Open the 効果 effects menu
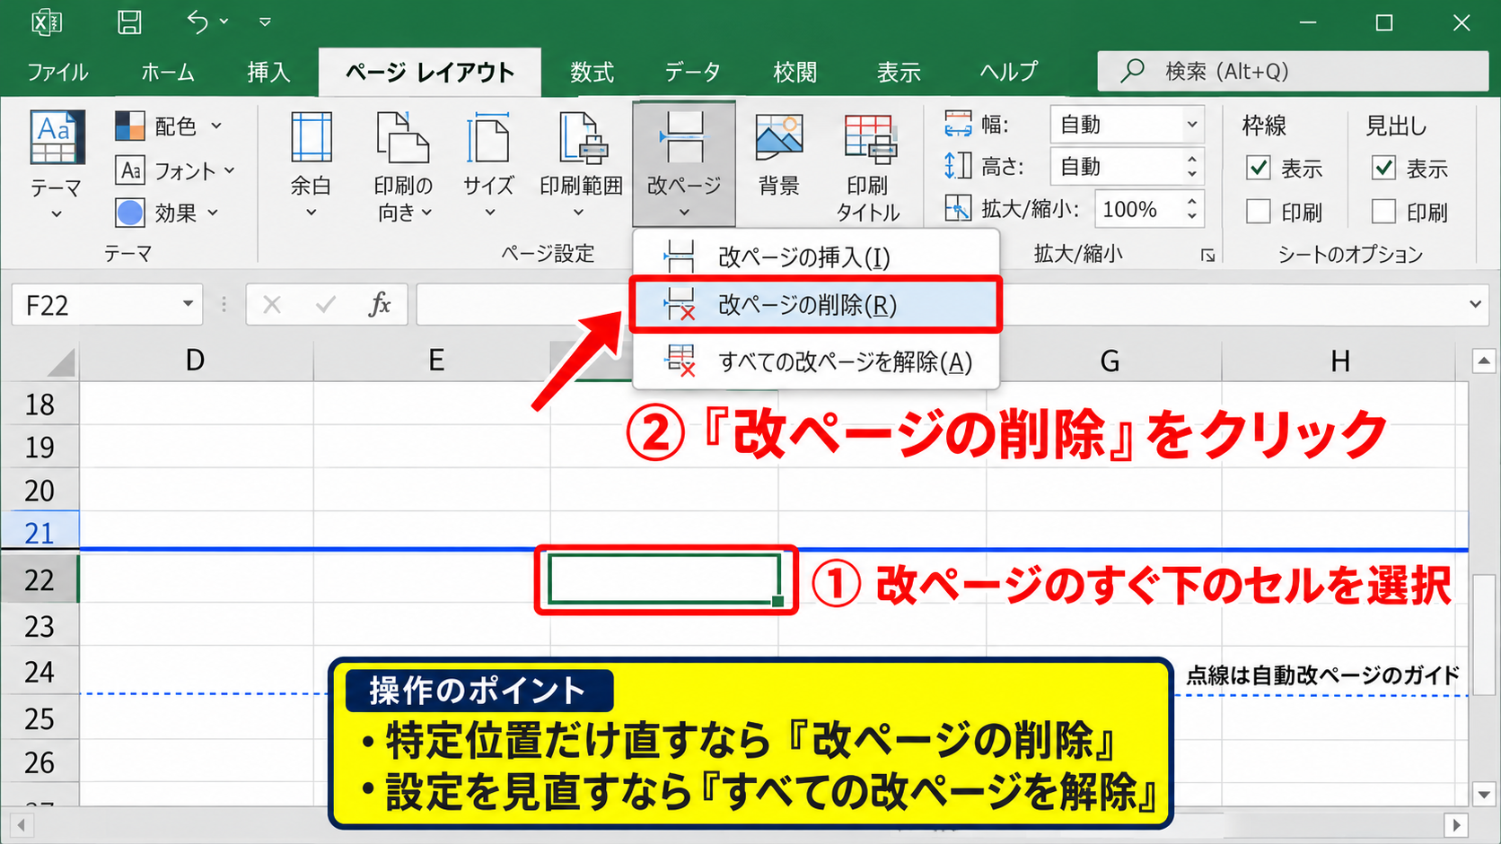The image size is (1501, 844). [x=168, y=213]
